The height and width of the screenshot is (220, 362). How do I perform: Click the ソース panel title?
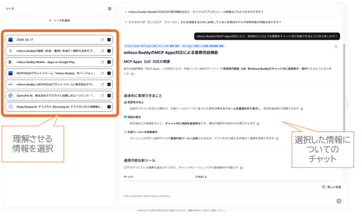[10, 9]
